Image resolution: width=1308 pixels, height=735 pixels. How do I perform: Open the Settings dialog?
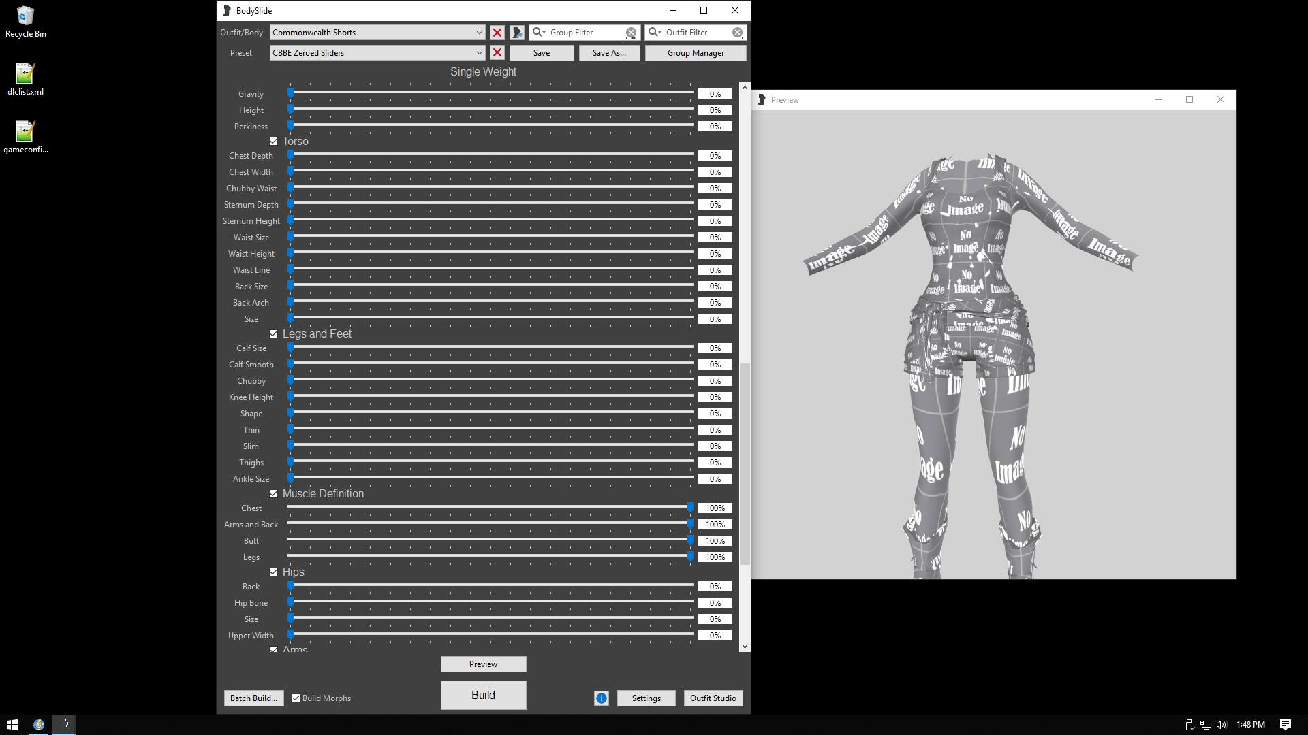(x=646, y=698)
